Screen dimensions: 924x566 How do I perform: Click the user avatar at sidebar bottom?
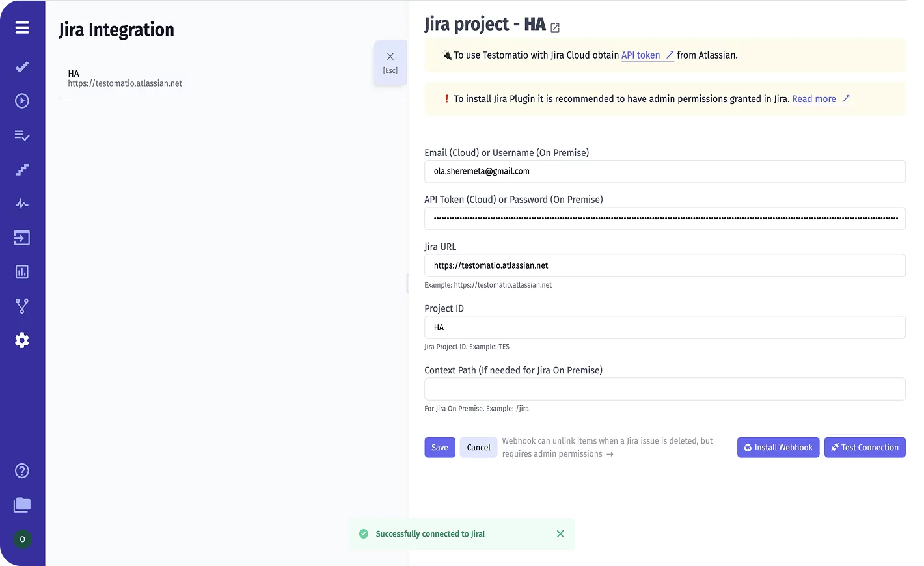pos(22,539)
